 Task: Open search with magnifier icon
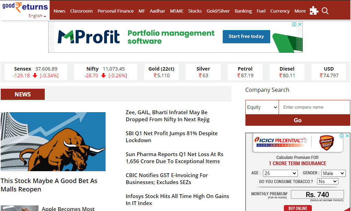[x=325, y=11]
